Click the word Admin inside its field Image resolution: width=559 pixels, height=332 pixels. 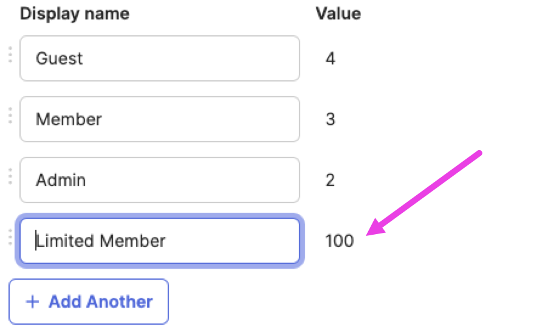point(61,181)
